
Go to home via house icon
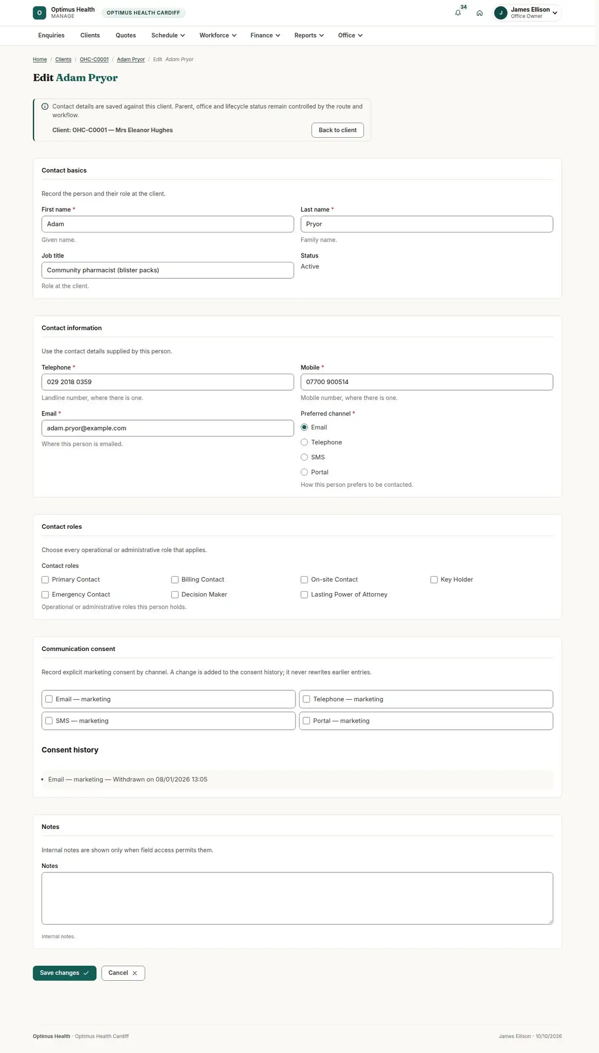(479, 13)
